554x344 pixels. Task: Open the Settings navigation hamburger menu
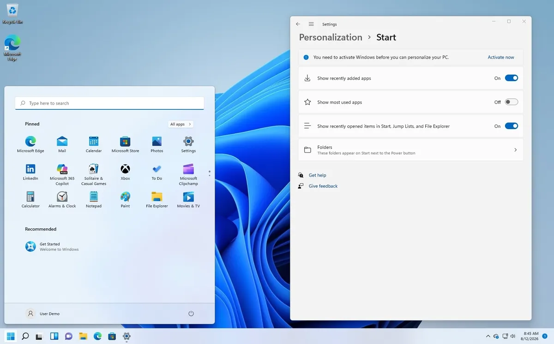[311, 24]
